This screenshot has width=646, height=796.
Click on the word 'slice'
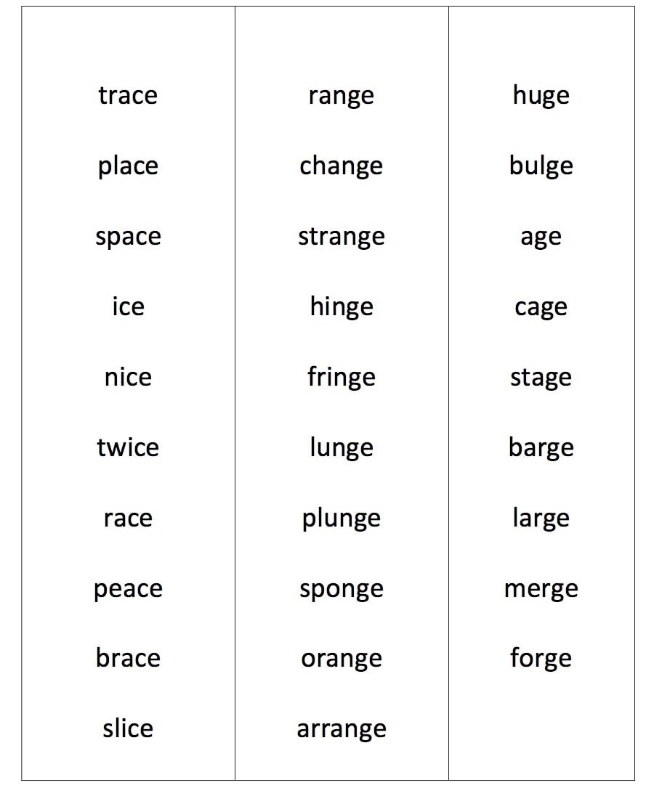(128, 728)
